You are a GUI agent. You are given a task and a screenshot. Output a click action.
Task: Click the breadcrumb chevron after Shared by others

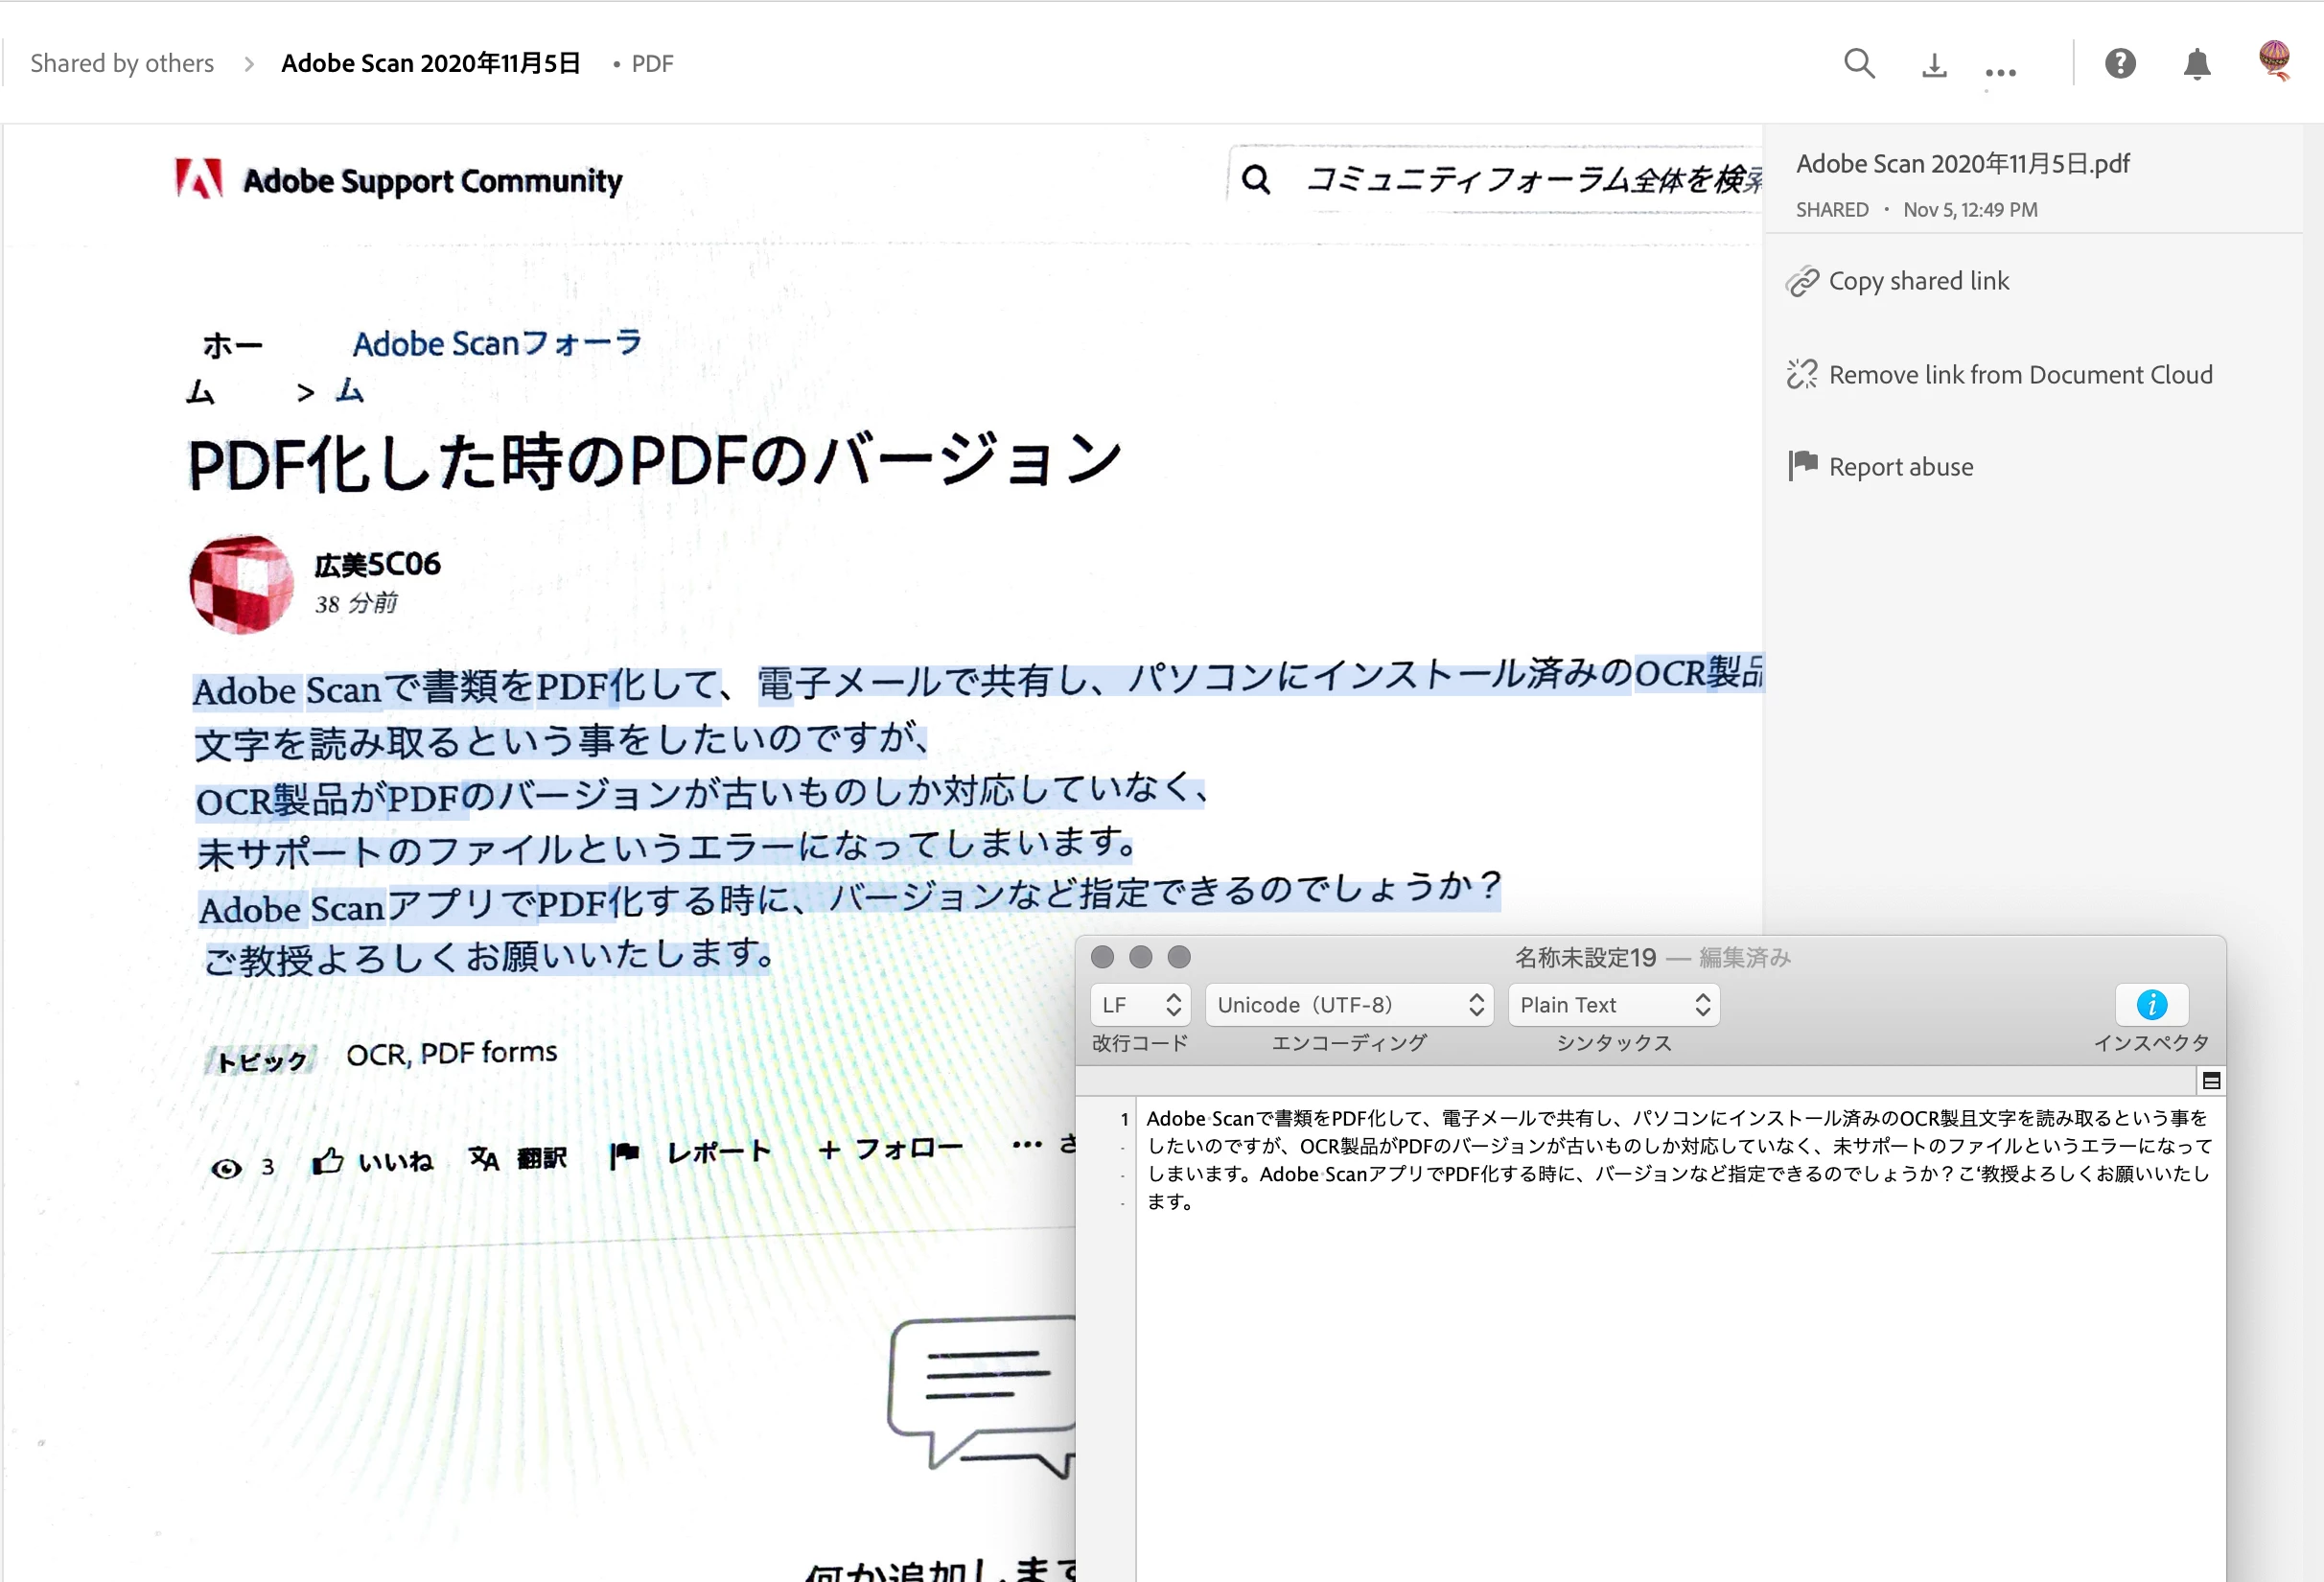click(x=249, y=65)
